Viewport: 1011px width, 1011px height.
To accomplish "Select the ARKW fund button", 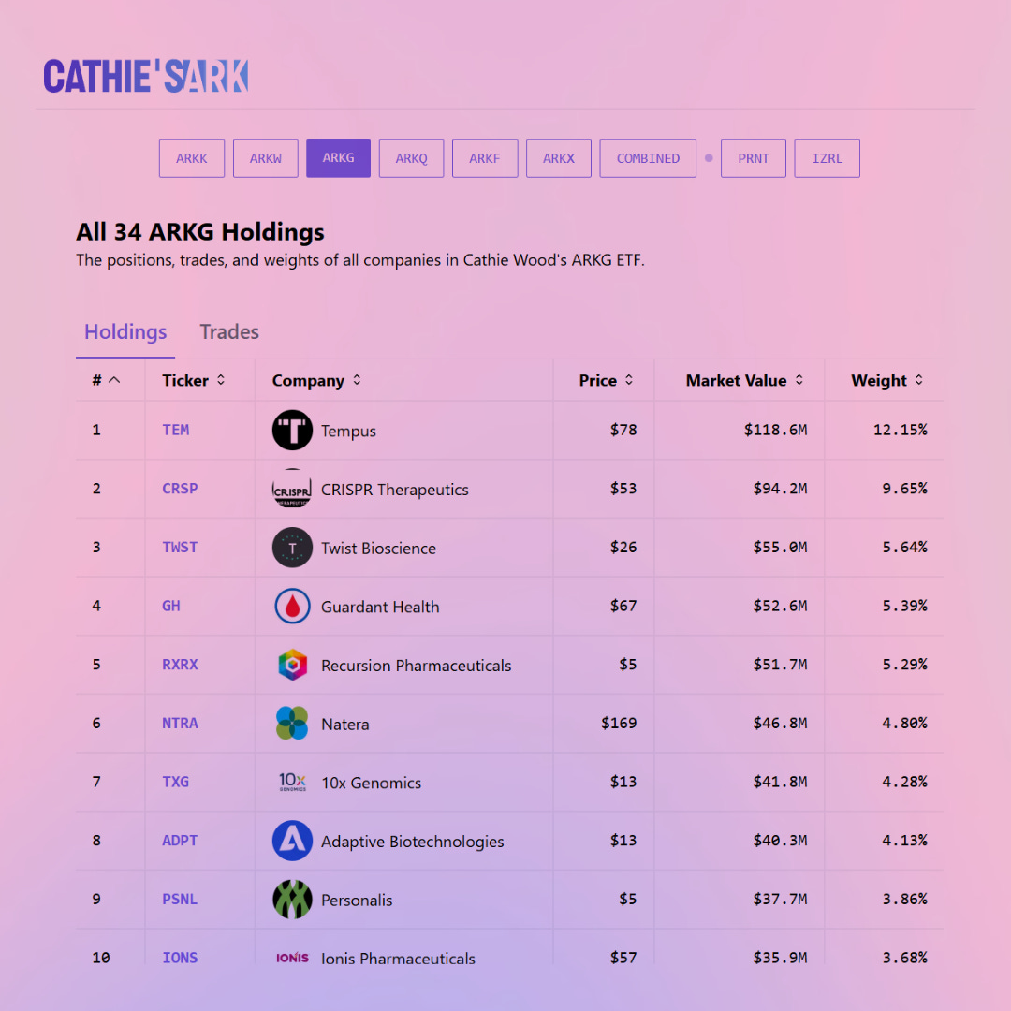I will click(266, 158).
